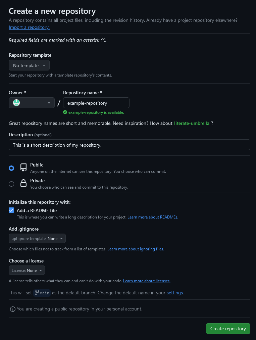Image resolution: width=256 pixels, height=340 pixels.
Task: Click Learn more about READMEs
Action: pyautogui.click(x=153, y=217)
